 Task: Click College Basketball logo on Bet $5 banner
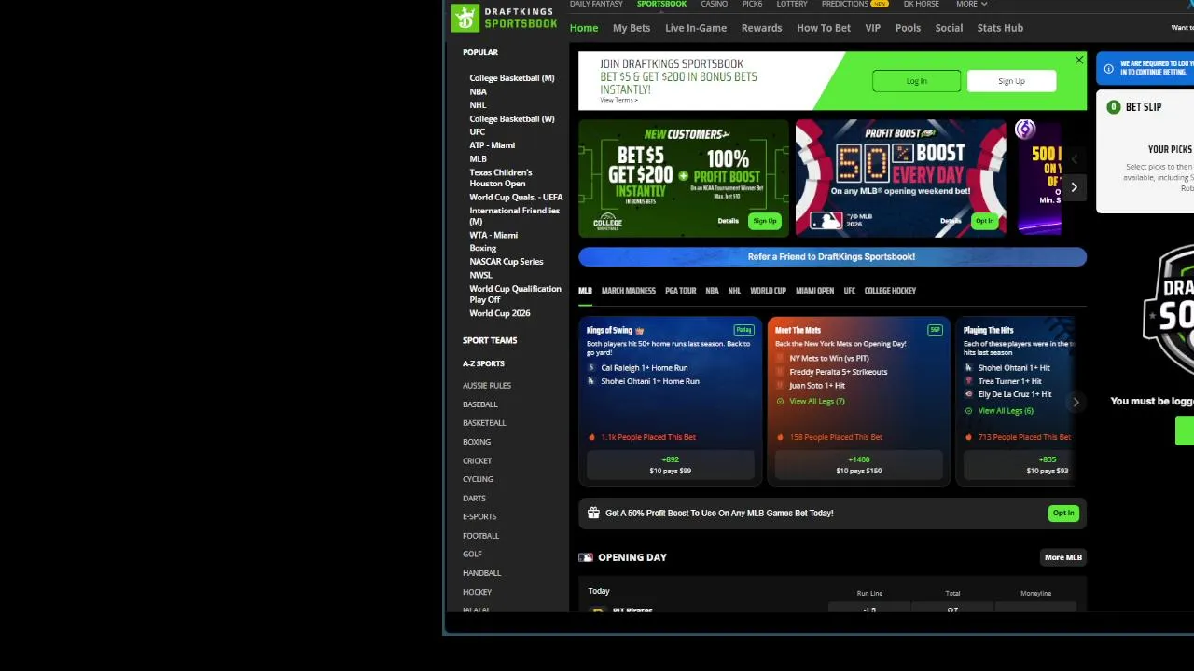(x=607, y=221)
